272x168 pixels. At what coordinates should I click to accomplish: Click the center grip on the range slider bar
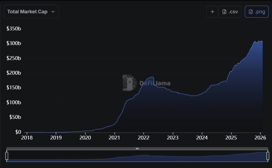137,148
